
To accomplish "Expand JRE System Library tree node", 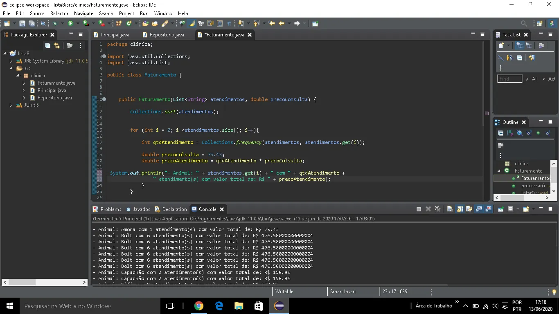I will pos(11,61).
